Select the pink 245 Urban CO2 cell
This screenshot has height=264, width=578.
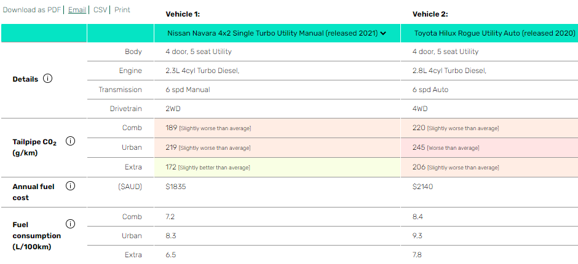(x=489, y=147)
